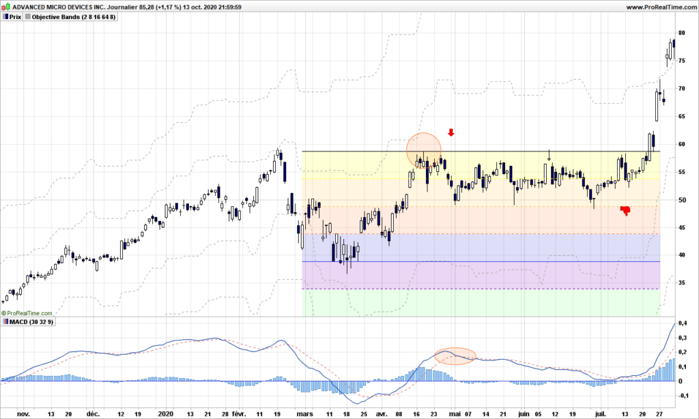Click the © ProRealTime.com copyright link
The height and width of the screenshot is (419, 699).
[27, 313]
